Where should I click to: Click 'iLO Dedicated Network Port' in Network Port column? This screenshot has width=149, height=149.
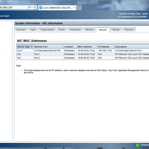click(47, 50)
